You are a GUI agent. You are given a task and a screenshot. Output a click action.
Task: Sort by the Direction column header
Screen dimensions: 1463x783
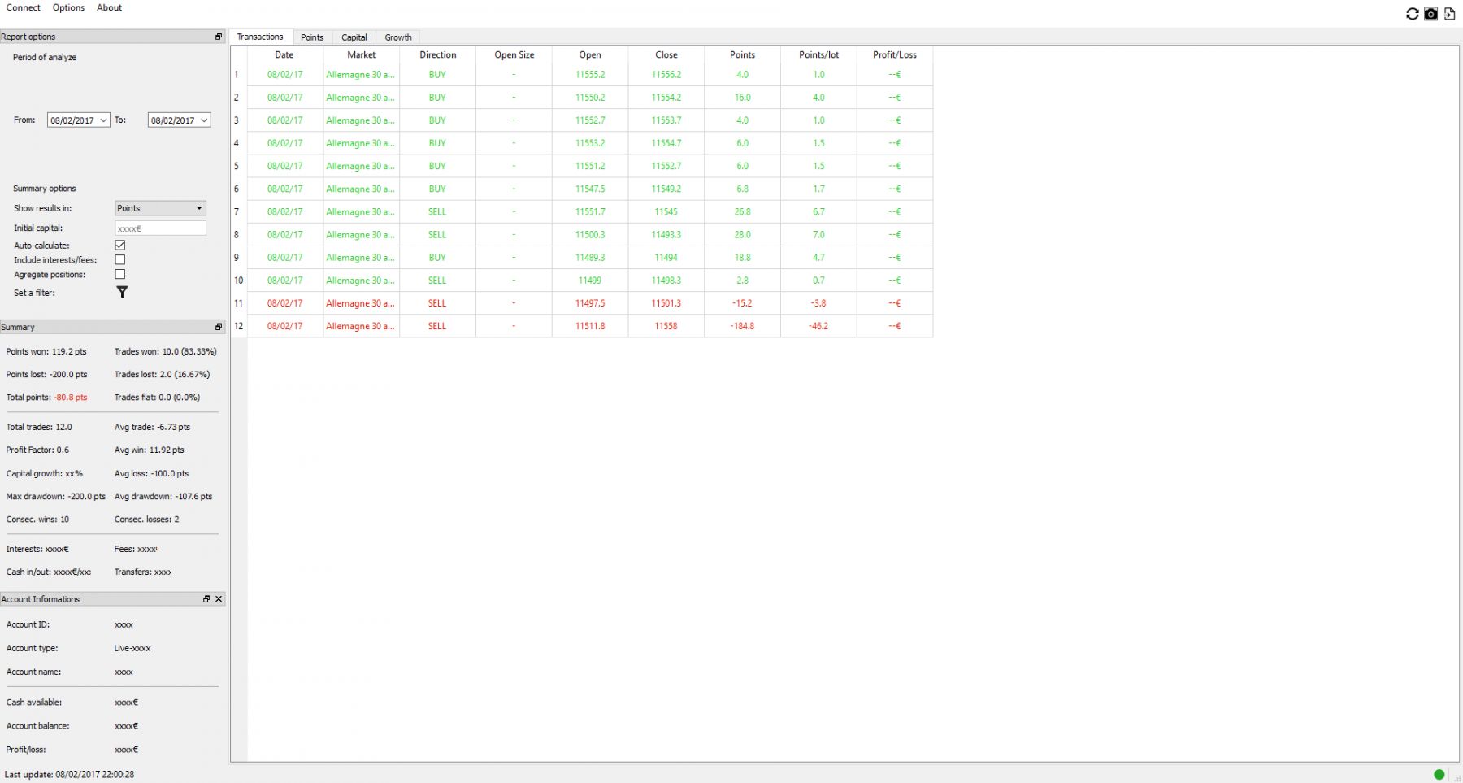click(x=437, y=54)
